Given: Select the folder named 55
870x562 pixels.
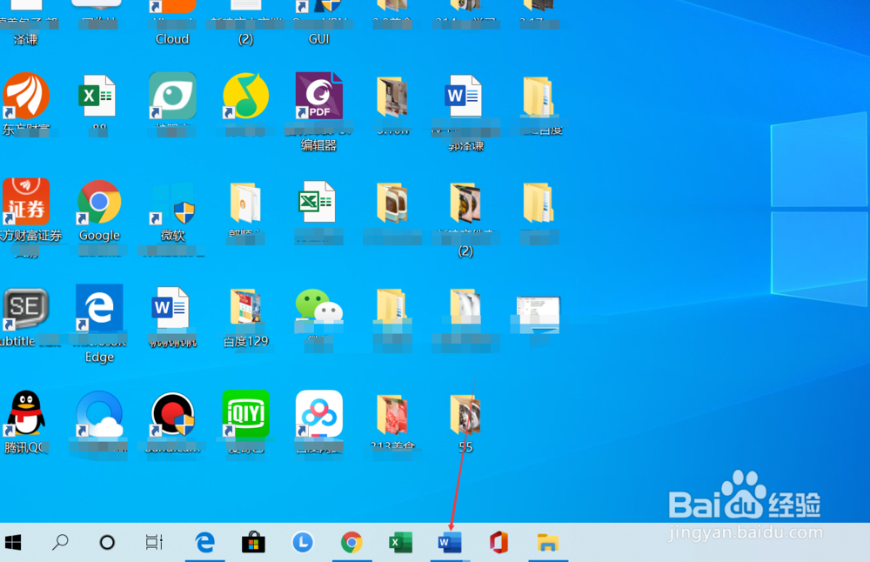Looking at the screenshot, I should 465,414.
